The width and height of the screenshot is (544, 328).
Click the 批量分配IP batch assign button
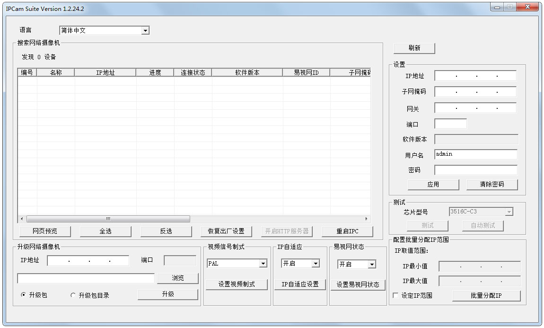click(x=486, y=295)
